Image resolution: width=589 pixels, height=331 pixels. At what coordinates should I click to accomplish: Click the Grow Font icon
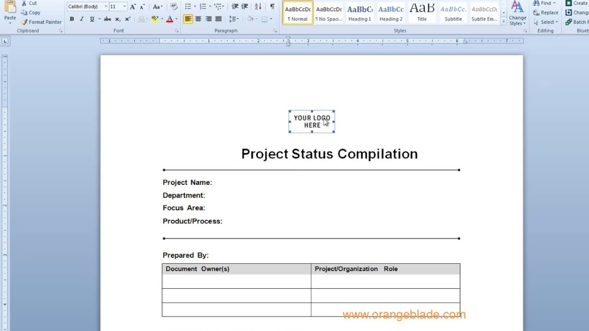click(x=133, y=6)
